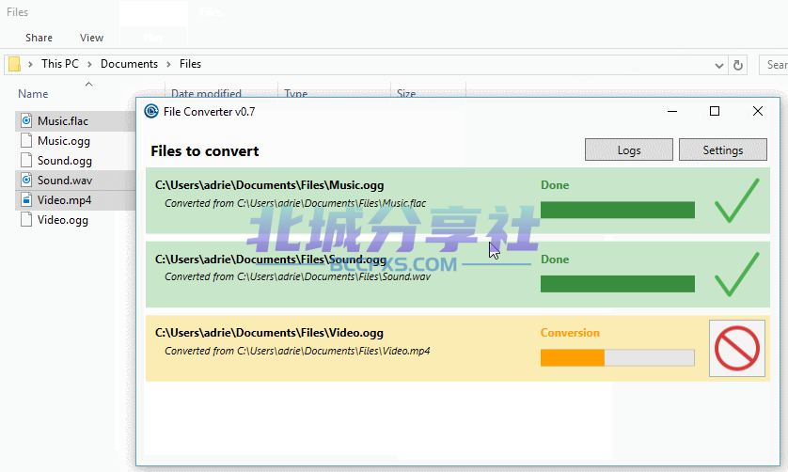Click the Video.ogg file icon
The height and width of the screenshot is (472, 788).
tap(26, 220)
